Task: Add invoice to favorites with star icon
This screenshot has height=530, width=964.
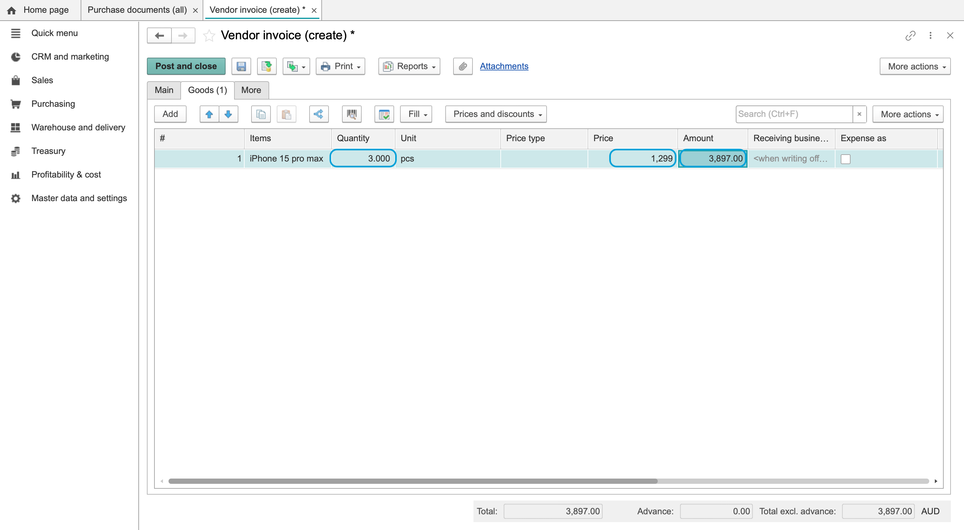Action: 209,35
